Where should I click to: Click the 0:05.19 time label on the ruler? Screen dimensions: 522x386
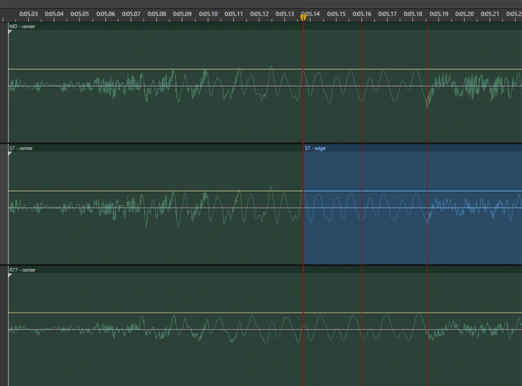point(438,14)
